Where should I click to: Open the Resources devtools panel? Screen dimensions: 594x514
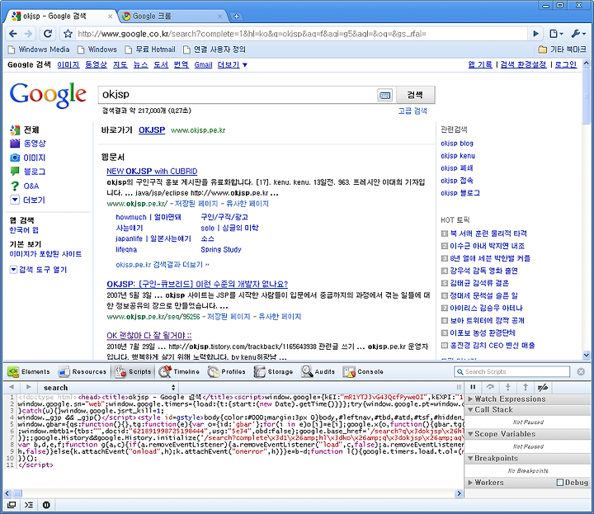(x=82, y=372)
